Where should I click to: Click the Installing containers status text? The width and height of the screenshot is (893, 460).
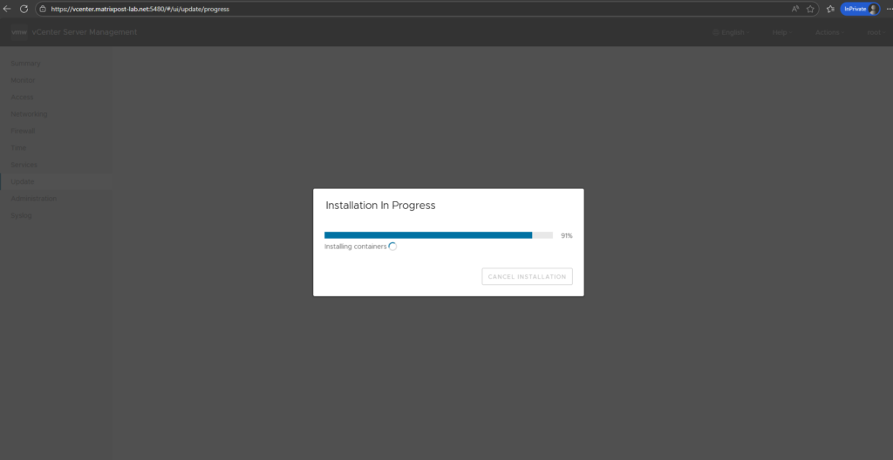pos(356,247)
